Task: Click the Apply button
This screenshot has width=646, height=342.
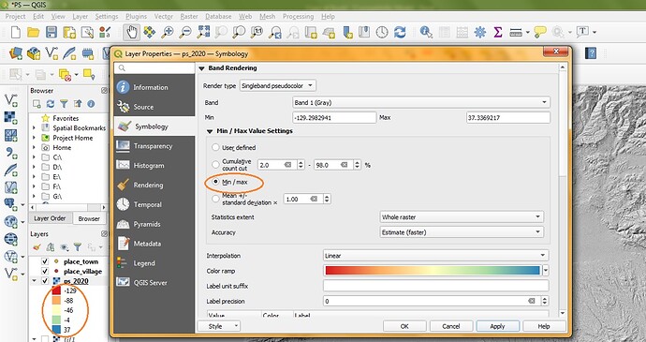Action: pyautogui.click(x=497, y=326)
